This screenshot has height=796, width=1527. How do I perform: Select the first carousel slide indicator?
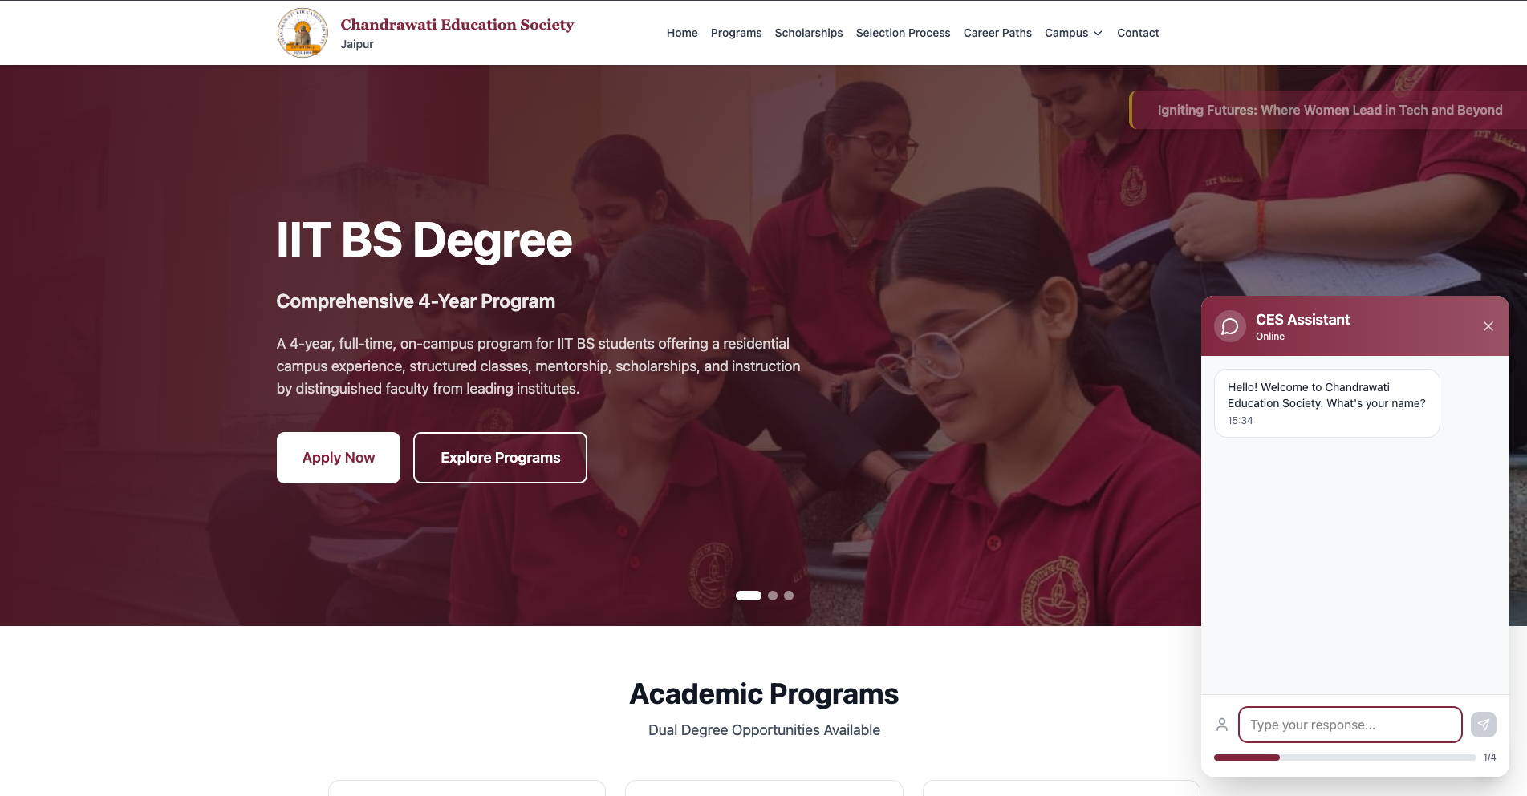[748, 596]
